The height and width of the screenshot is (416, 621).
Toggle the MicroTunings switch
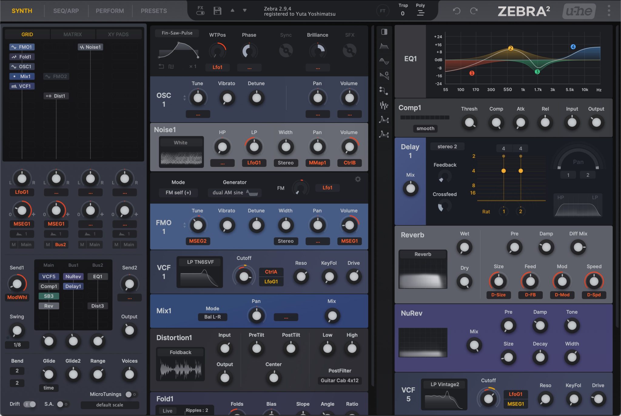coord(129,394)
